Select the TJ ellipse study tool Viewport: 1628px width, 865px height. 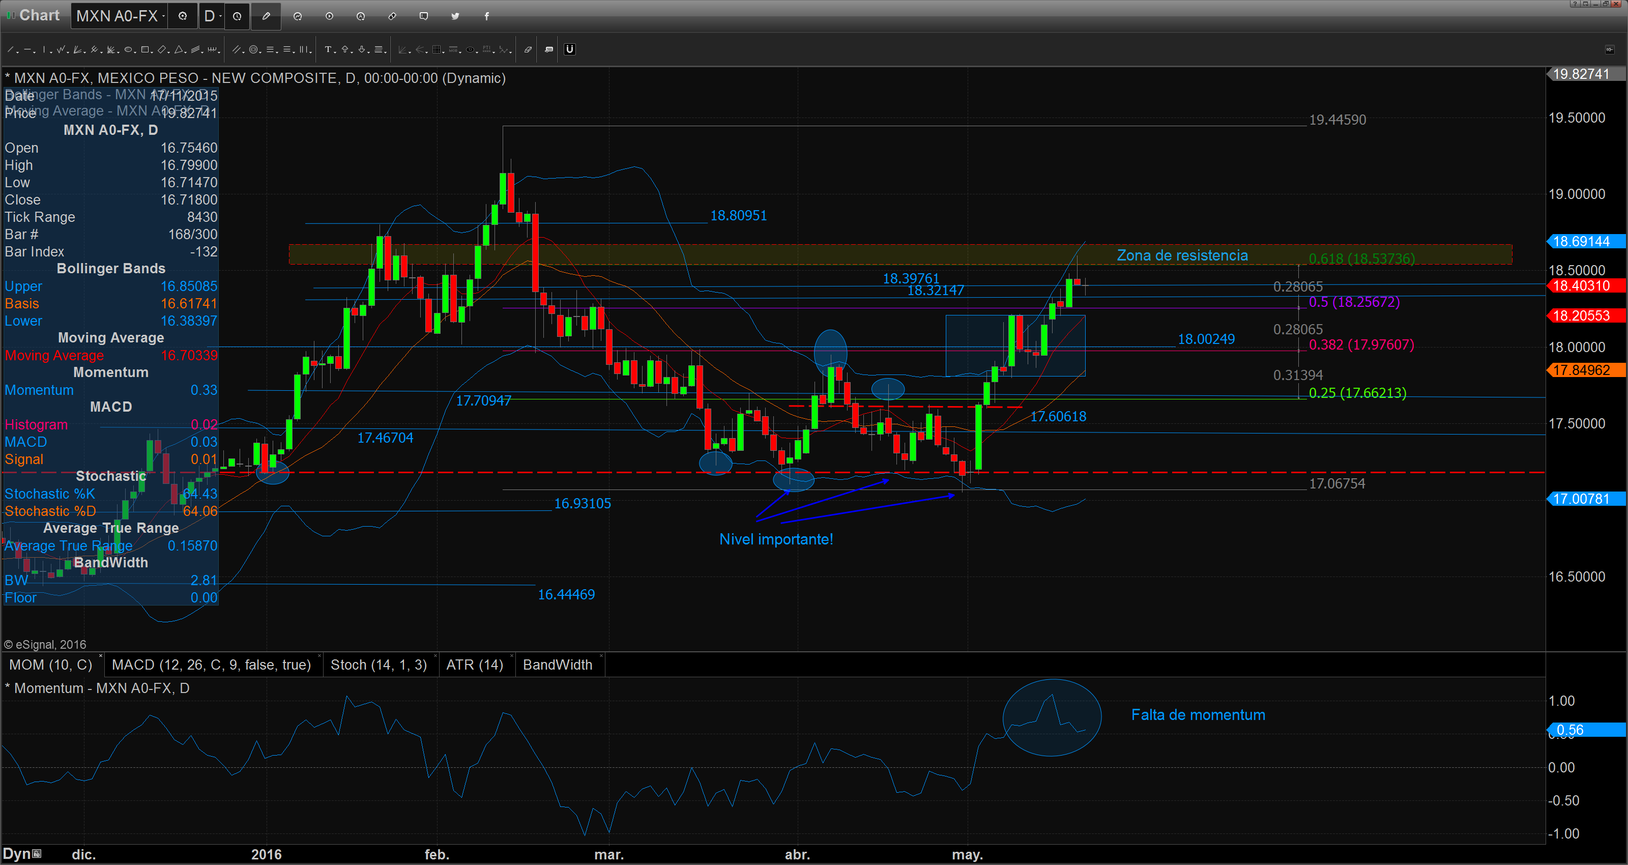pos(470,49)
